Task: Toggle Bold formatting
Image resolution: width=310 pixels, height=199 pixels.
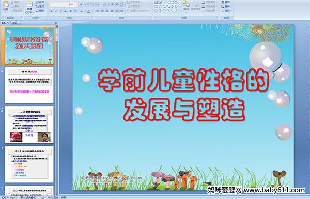Action: click(x=51, y=11)
